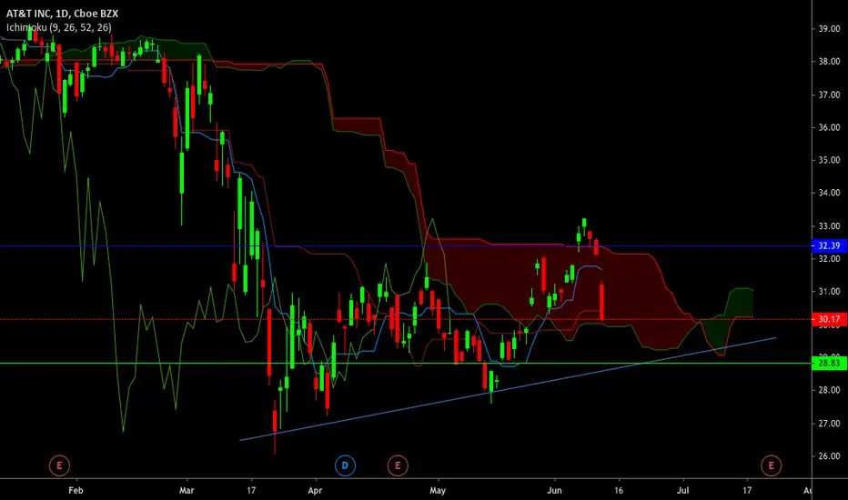Click the 33.00 price axis value

[x=829, y=226]
